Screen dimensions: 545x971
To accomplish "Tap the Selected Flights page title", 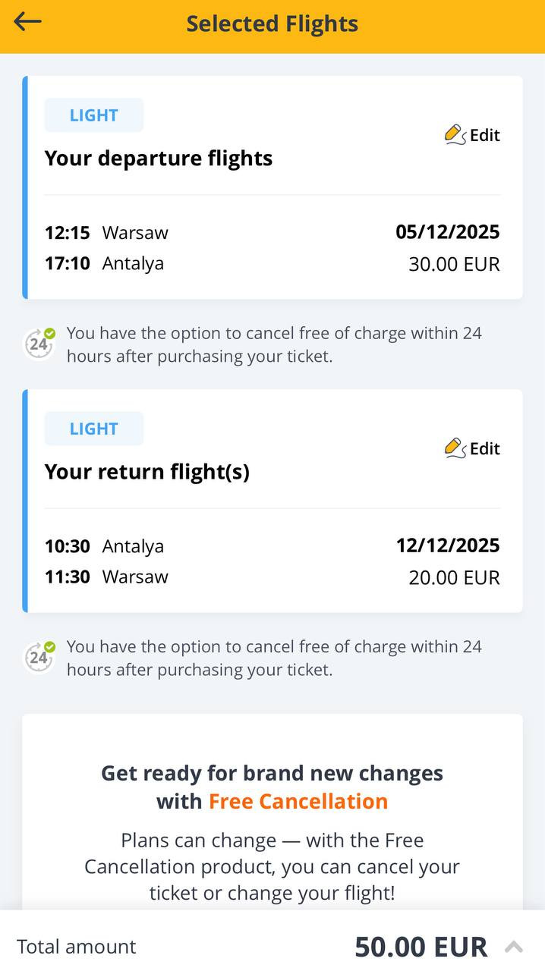I will (272, 24).
